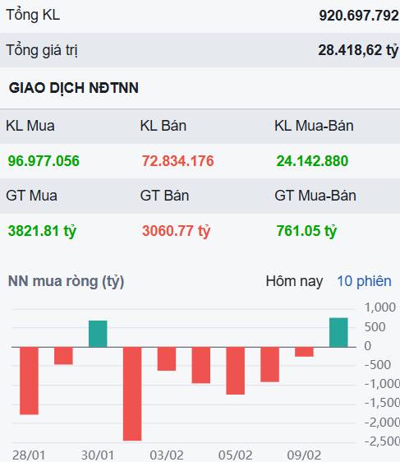Image resolution: width=400 pixels, height=462 pixels.
Task: Click the -500 y-axis label
Action: [x=377, y=365]
